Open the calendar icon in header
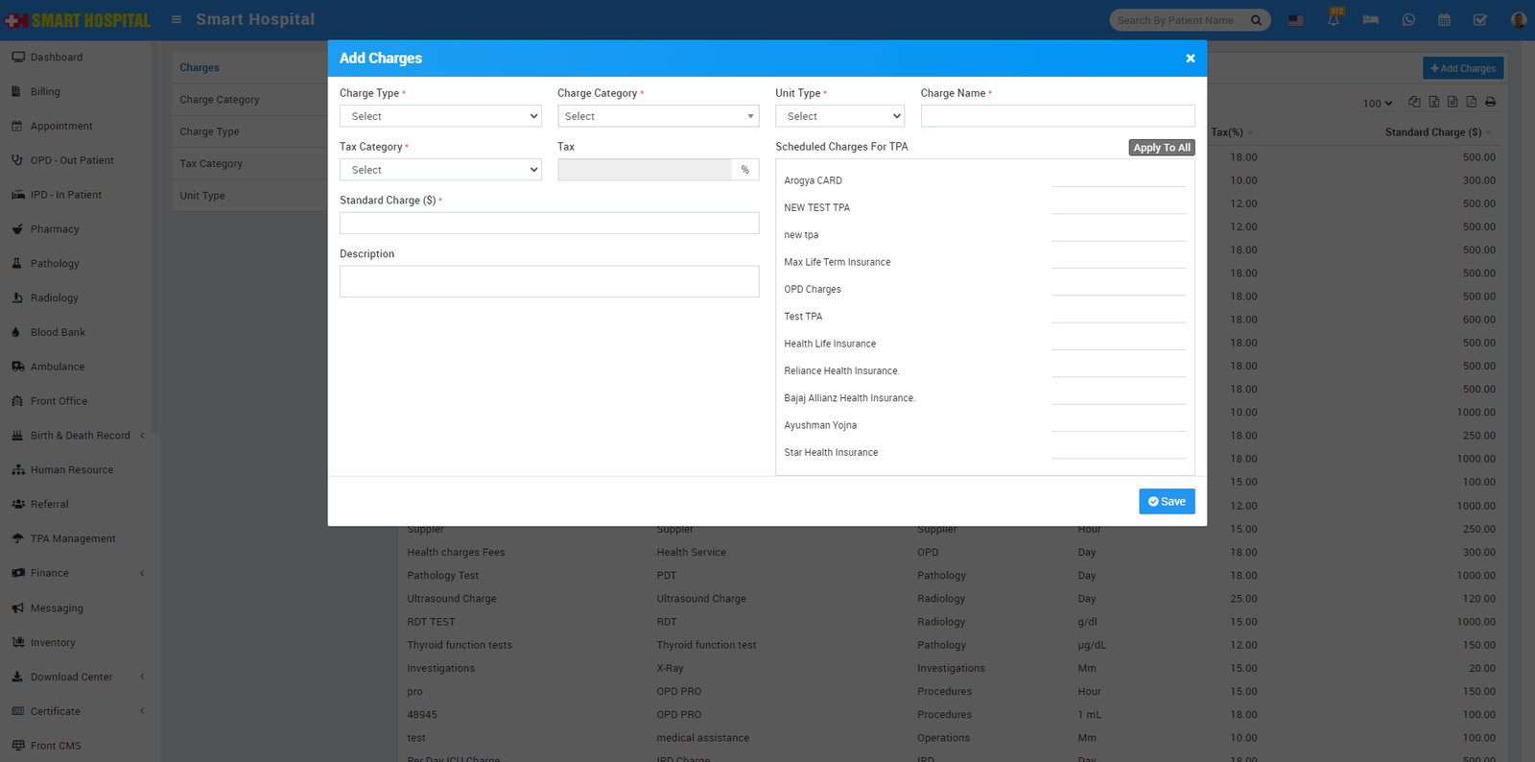 coord(1444,20)
